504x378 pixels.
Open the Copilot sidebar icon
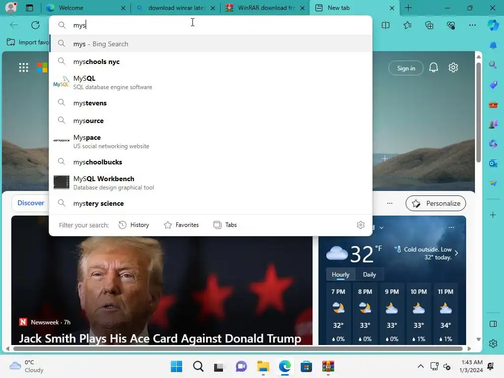pos(493,25)
